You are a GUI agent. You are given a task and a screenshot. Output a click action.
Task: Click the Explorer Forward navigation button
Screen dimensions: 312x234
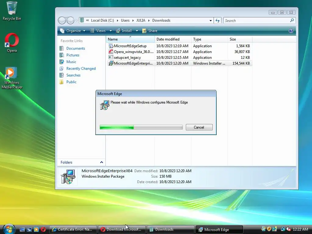pos(70,20)
